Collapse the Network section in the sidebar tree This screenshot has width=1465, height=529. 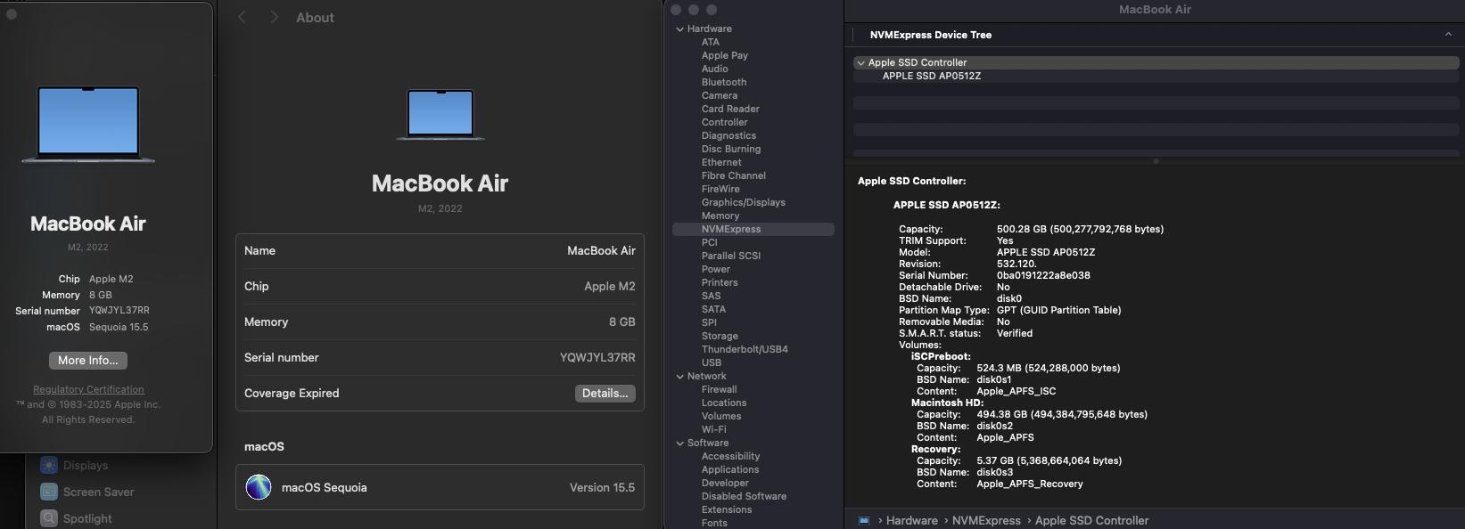point(680,376)
